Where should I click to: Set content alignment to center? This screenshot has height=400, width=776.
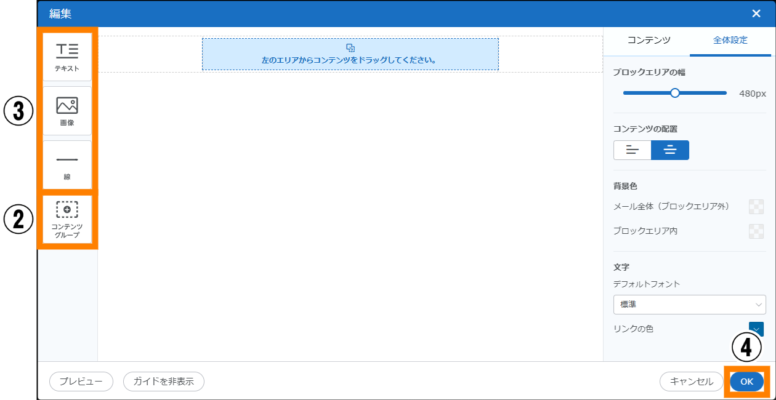pyautogui.click(x=670, y=150)
